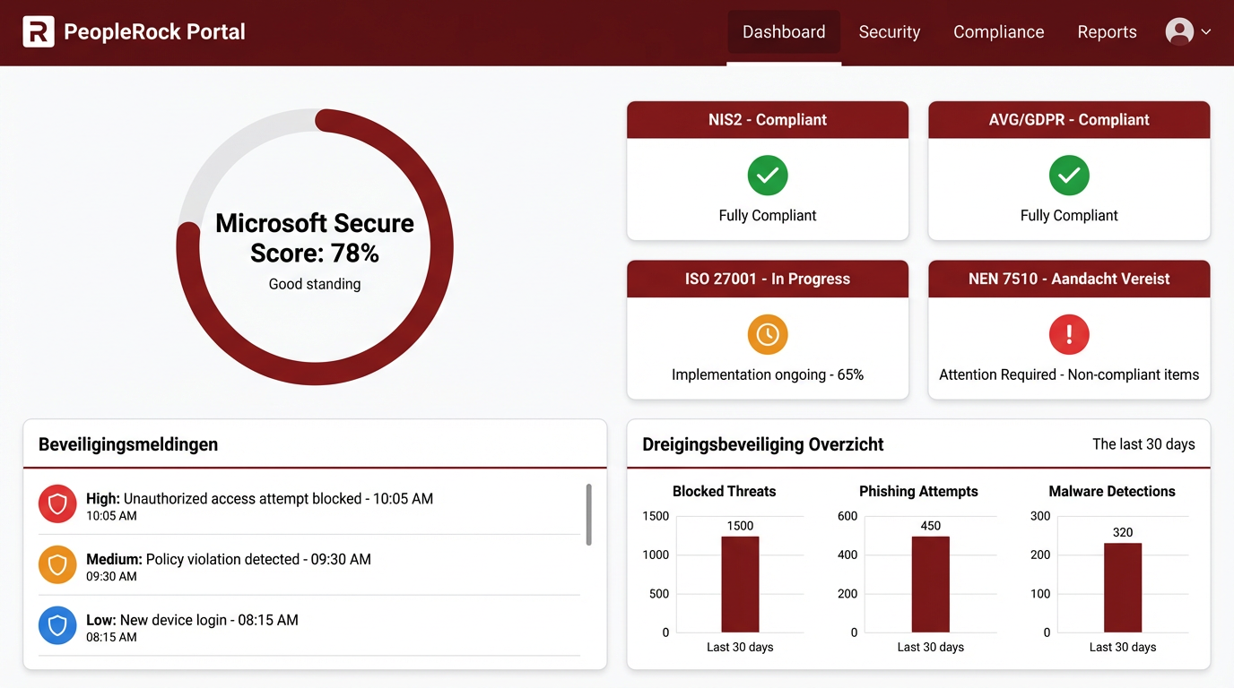Click the clock icon on ISO 27001 card
The width and height of the screenshot is (1234, 688).
click(x=768, y=334)
